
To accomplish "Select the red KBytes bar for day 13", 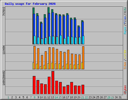I will (x=53, y=82).
